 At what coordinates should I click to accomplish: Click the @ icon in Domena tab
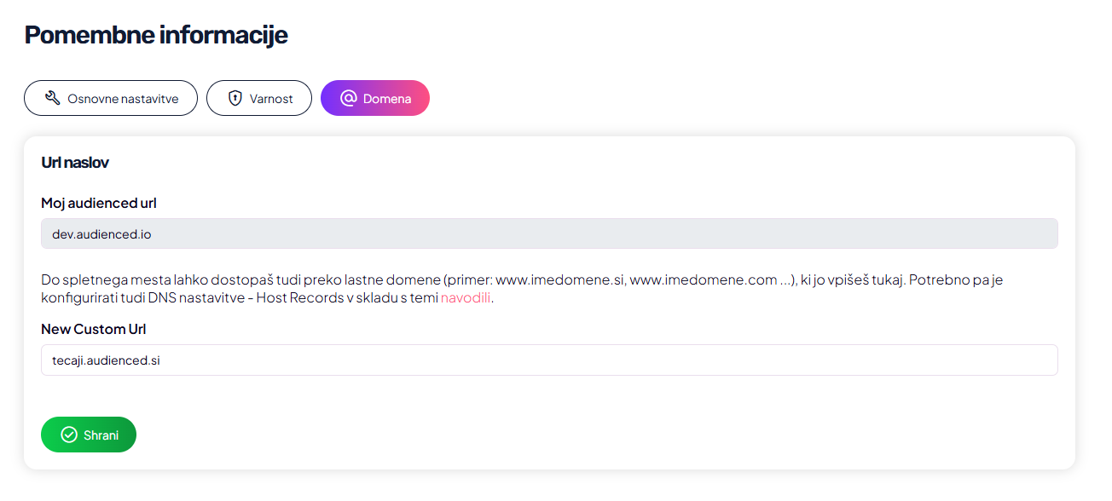click(x=348, y=99)
